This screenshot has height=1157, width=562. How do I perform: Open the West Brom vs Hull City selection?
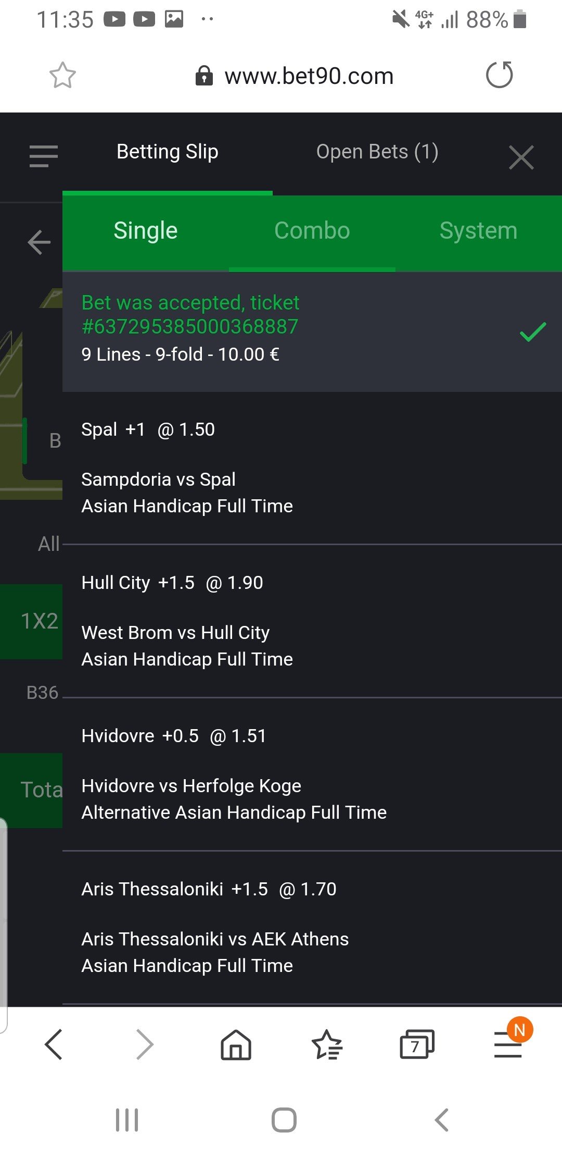pos(175,633)
